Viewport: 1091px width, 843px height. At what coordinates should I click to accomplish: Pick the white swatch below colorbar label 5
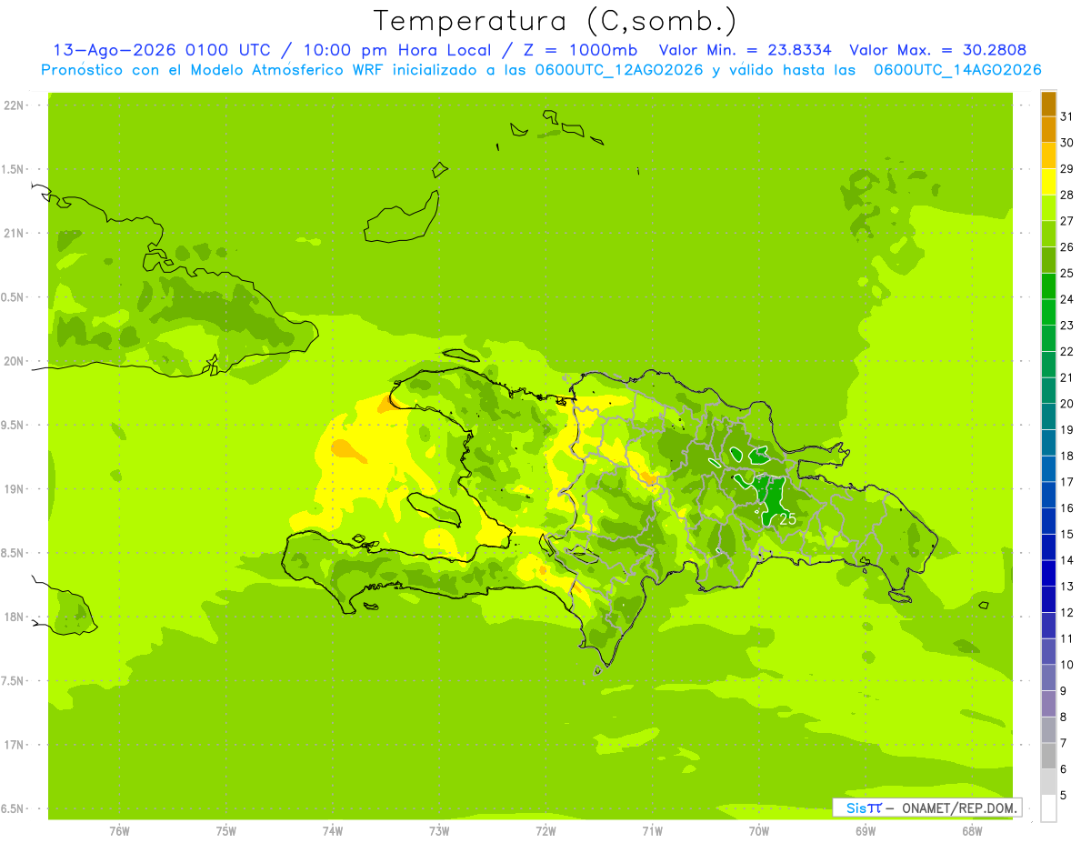pos(1048,808)
